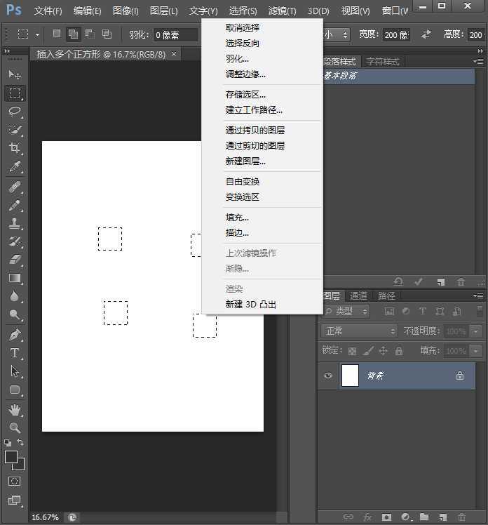Image resolution: width=488 pixels, height=525 pixels.
Task: Expand the 不透明度 opacity slider arrow
Action: tap(477, 331)
